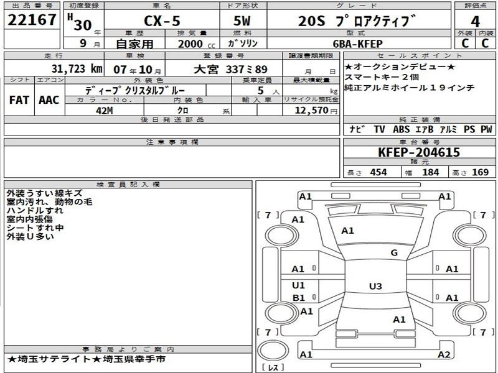Click the A2 mark on the diagram
This screenshot has width=498, height=373.
(444, 354)
